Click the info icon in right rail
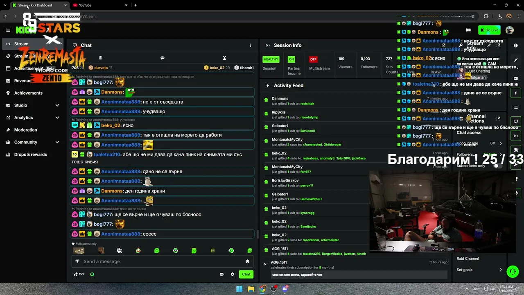This screenshot has width=524, height=295. 516,45
